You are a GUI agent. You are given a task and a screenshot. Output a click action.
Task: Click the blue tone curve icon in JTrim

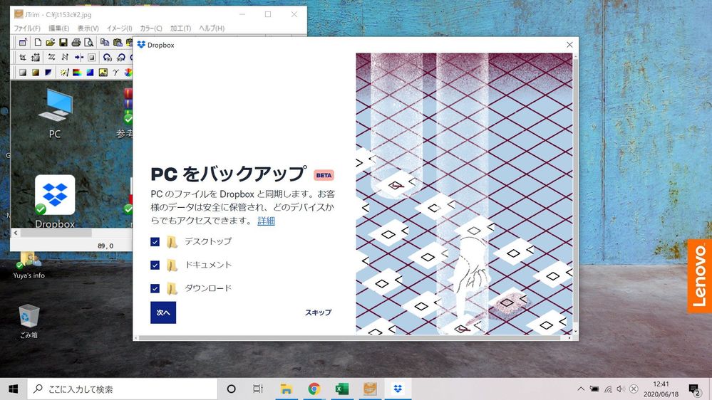(90, 72)
